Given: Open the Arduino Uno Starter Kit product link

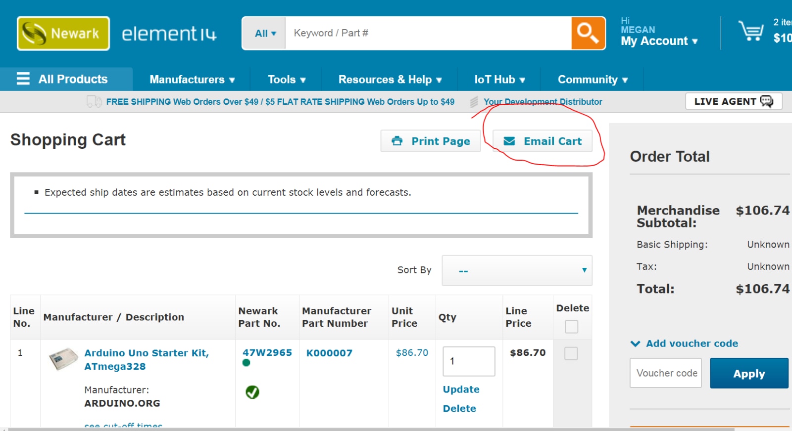Looking at the screenshot, I should pos(147,360).
